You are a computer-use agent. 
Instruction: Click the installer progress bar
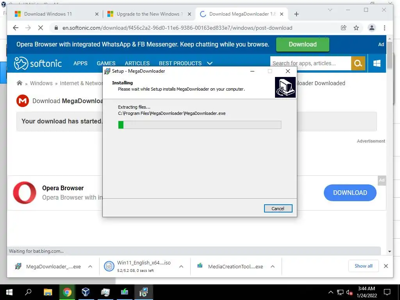(x=200, y=125)
